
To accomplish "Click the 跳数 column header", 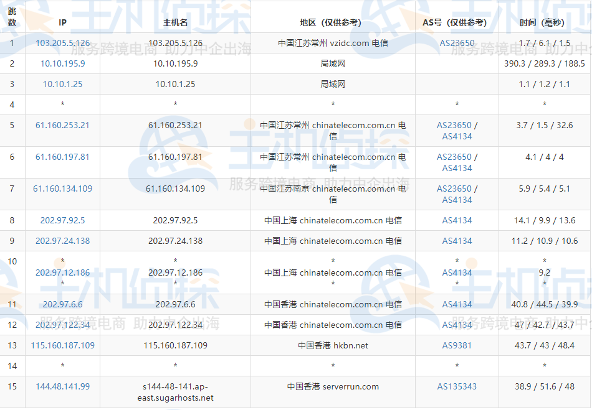I will point(12,17).
